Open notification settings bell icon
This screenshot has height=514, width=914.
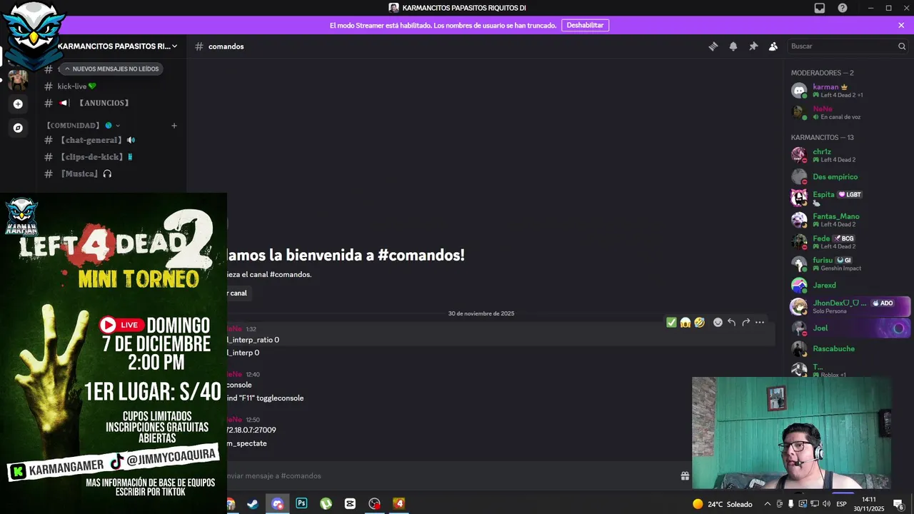733,46
